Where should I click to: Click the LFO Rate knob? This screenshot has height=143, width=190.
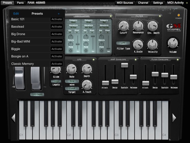[72, 69]
